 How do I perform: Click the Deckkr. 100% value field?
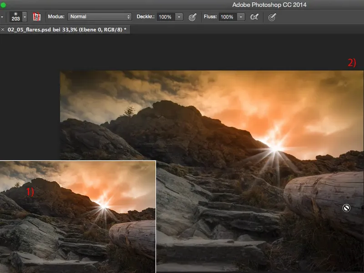(166, 17)
